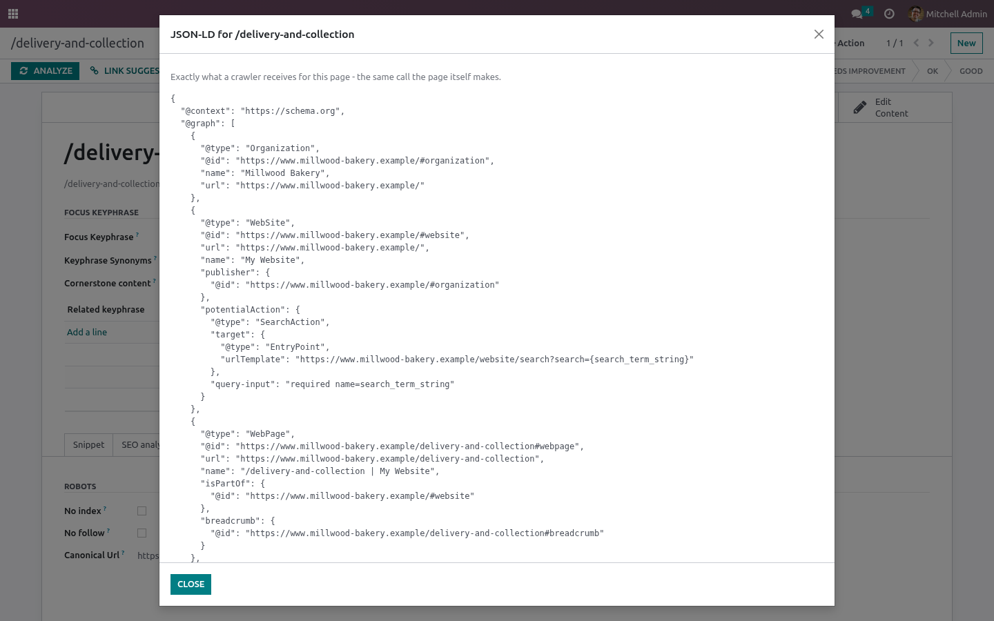This screenshot has width=994, height=621.
Task: Toggle the No follow checkbox
Action: point(142,533)
